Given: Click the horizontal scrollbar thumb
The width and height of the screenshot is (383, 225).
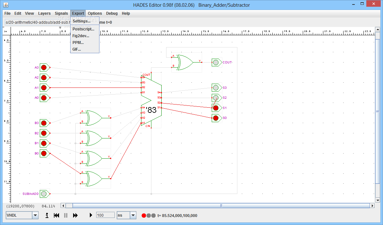Looking at the screenshot, I should (221, 206).
